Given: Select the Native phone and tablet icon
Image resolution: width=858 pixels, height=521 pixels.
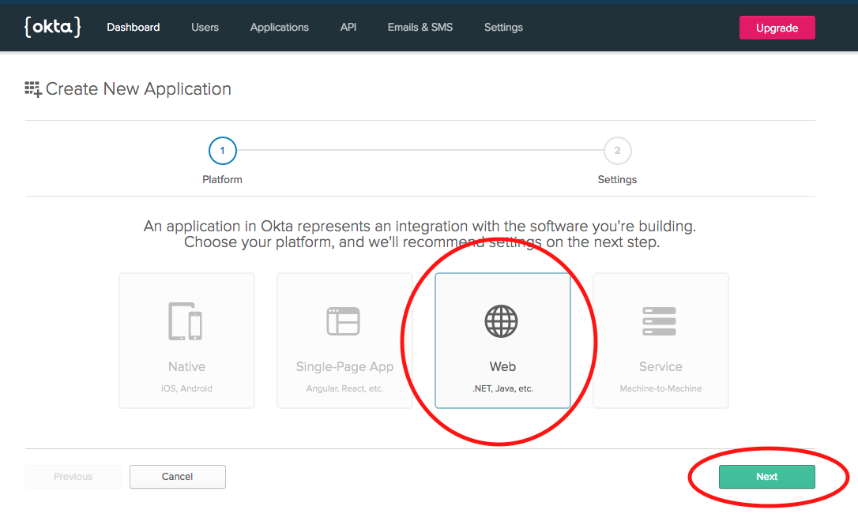Looking at the screenshot, I should 186,320.
